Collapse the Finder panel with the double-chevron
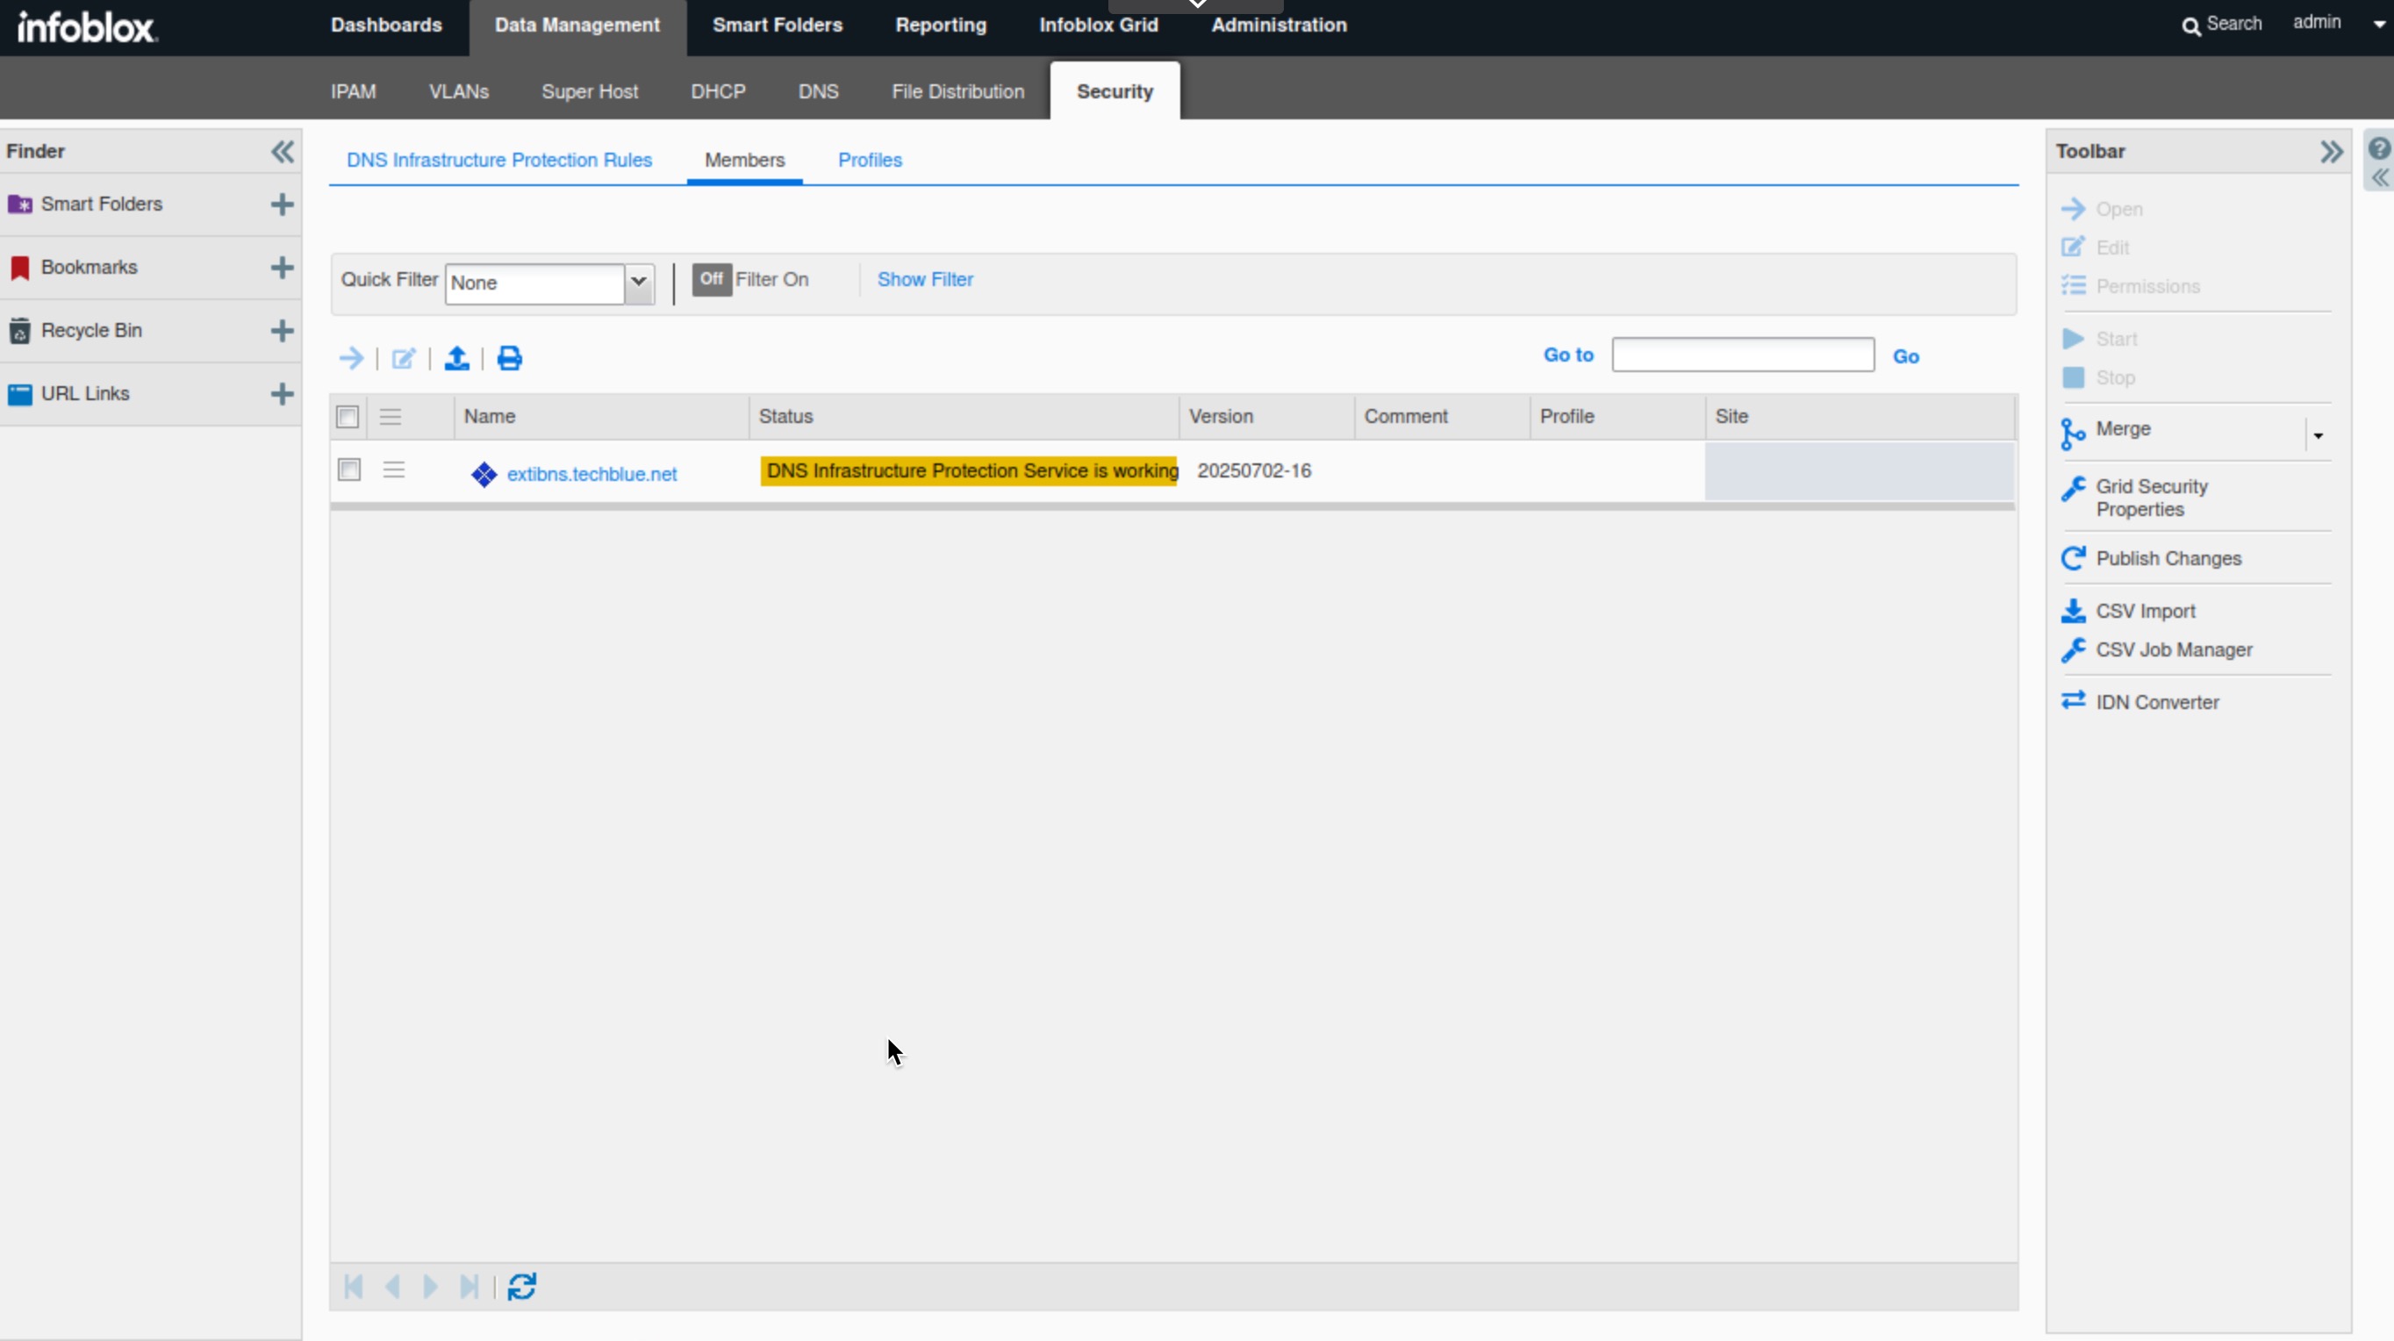Viewport: 2394px width, 1341px height. [x=282, y=152]
